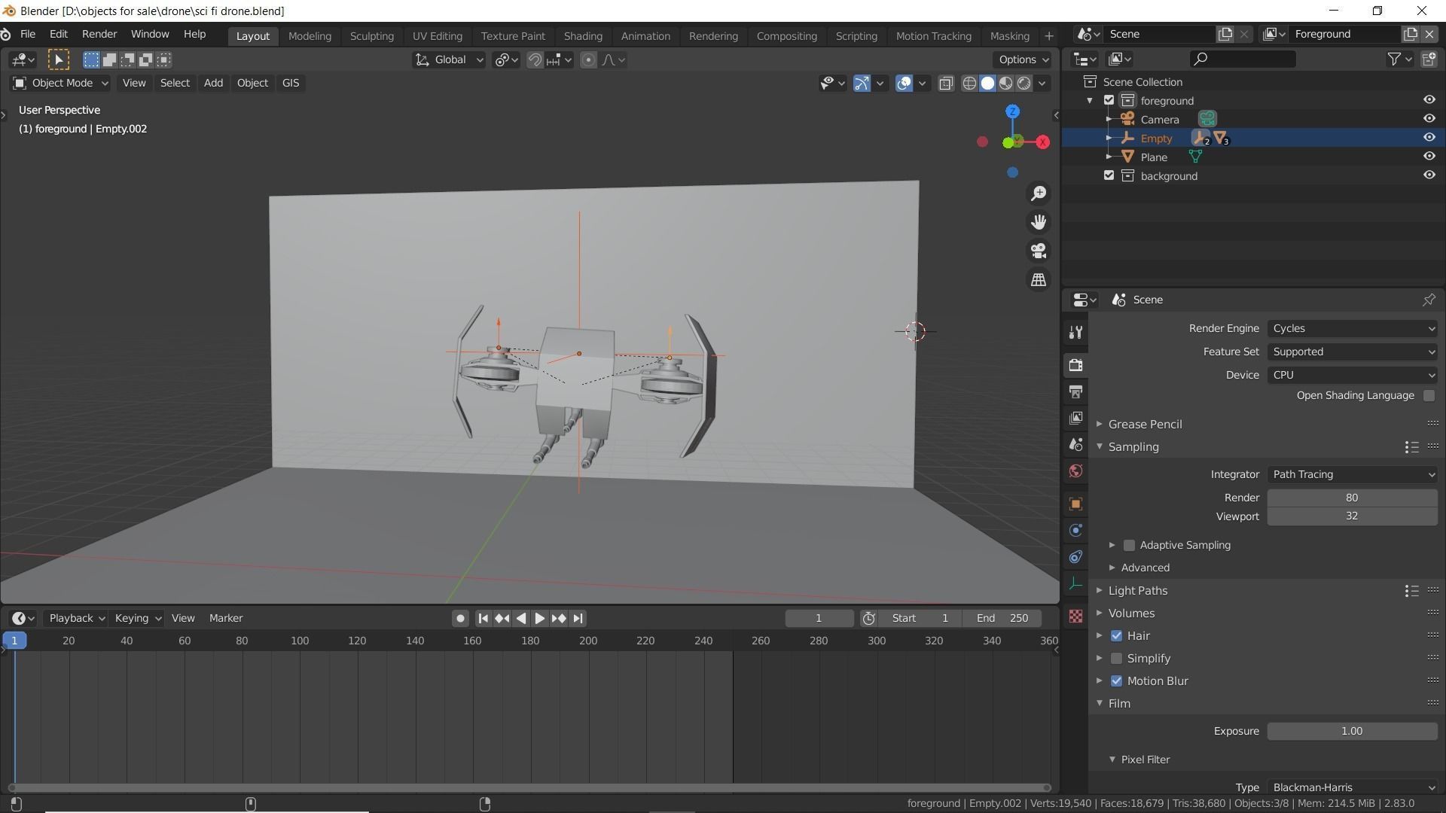Switch perspective/orthographic grid icon

(1039, 279)
